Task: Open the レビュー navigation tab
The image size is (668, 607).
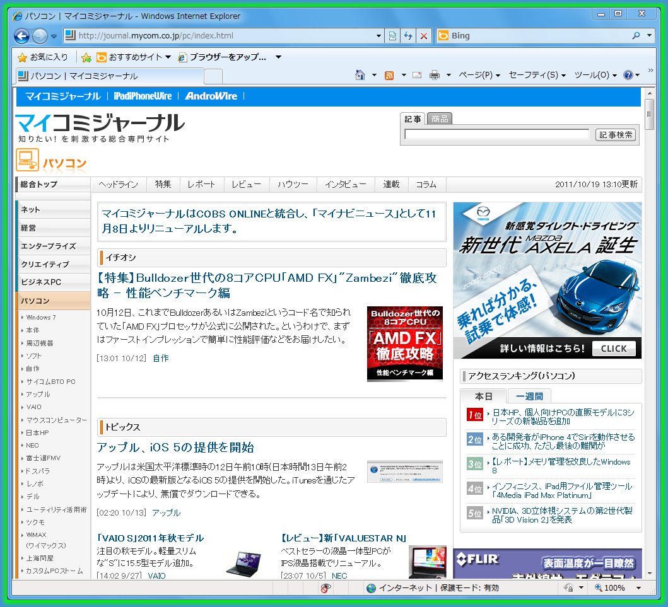Action: tap(246, 184)
